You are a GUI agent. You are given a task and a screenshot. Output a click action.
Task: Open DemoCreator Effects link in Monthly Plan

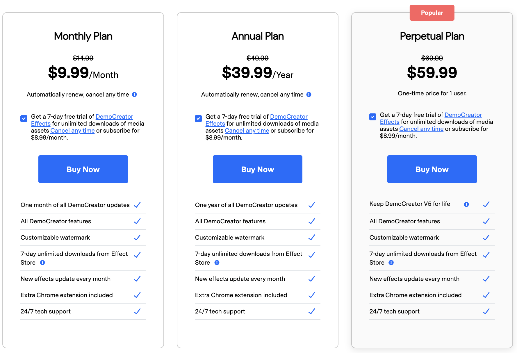tap(114, 117)
